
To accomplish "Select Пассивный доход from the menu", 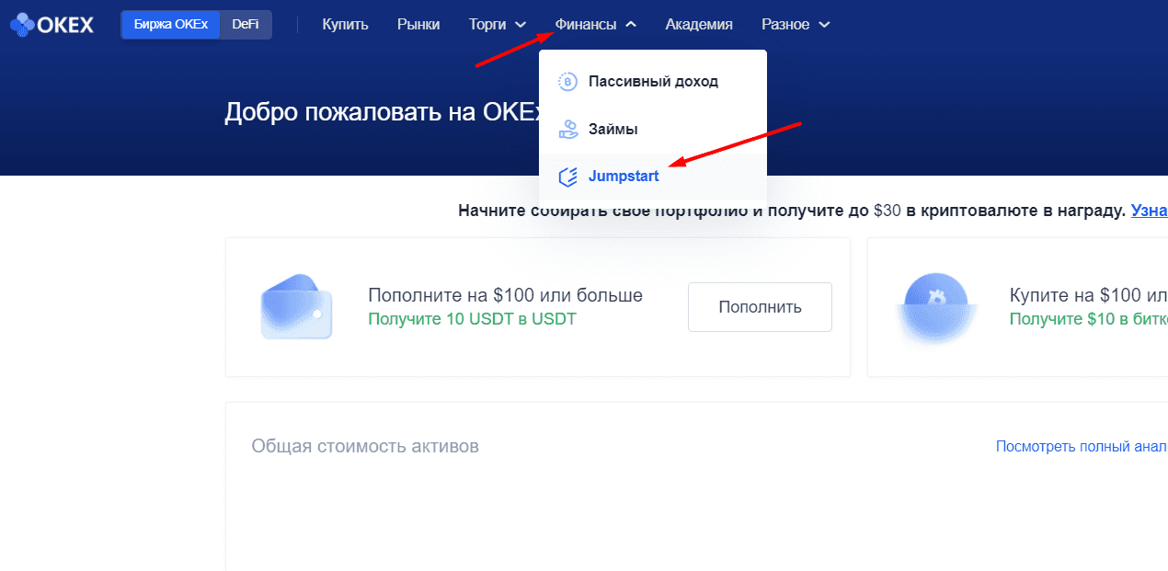I will coord(653,82).
